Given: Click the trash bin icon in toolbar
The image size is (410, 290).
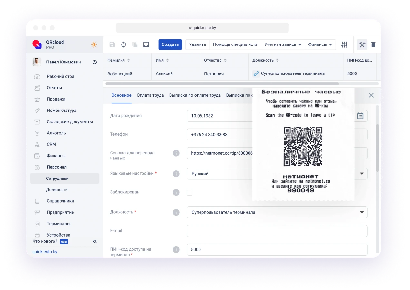Looking at the screenshot, I should click(373, 44).
